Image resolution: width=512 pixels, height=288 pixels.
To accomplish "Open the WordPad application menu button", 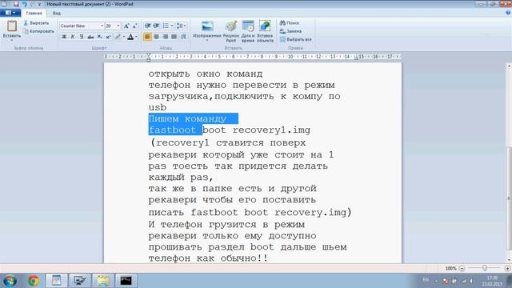I will [10, 13].
